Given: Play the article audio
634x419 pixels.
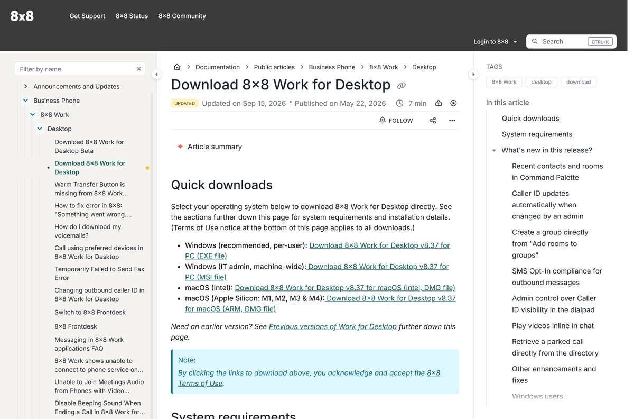Looking at the screenshot, I should 453,104.
